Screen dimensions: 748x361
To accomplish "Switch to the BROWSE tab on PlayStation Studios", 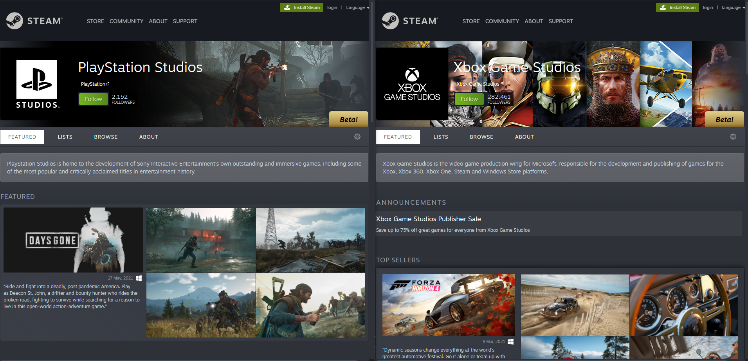I will point(105,137).
